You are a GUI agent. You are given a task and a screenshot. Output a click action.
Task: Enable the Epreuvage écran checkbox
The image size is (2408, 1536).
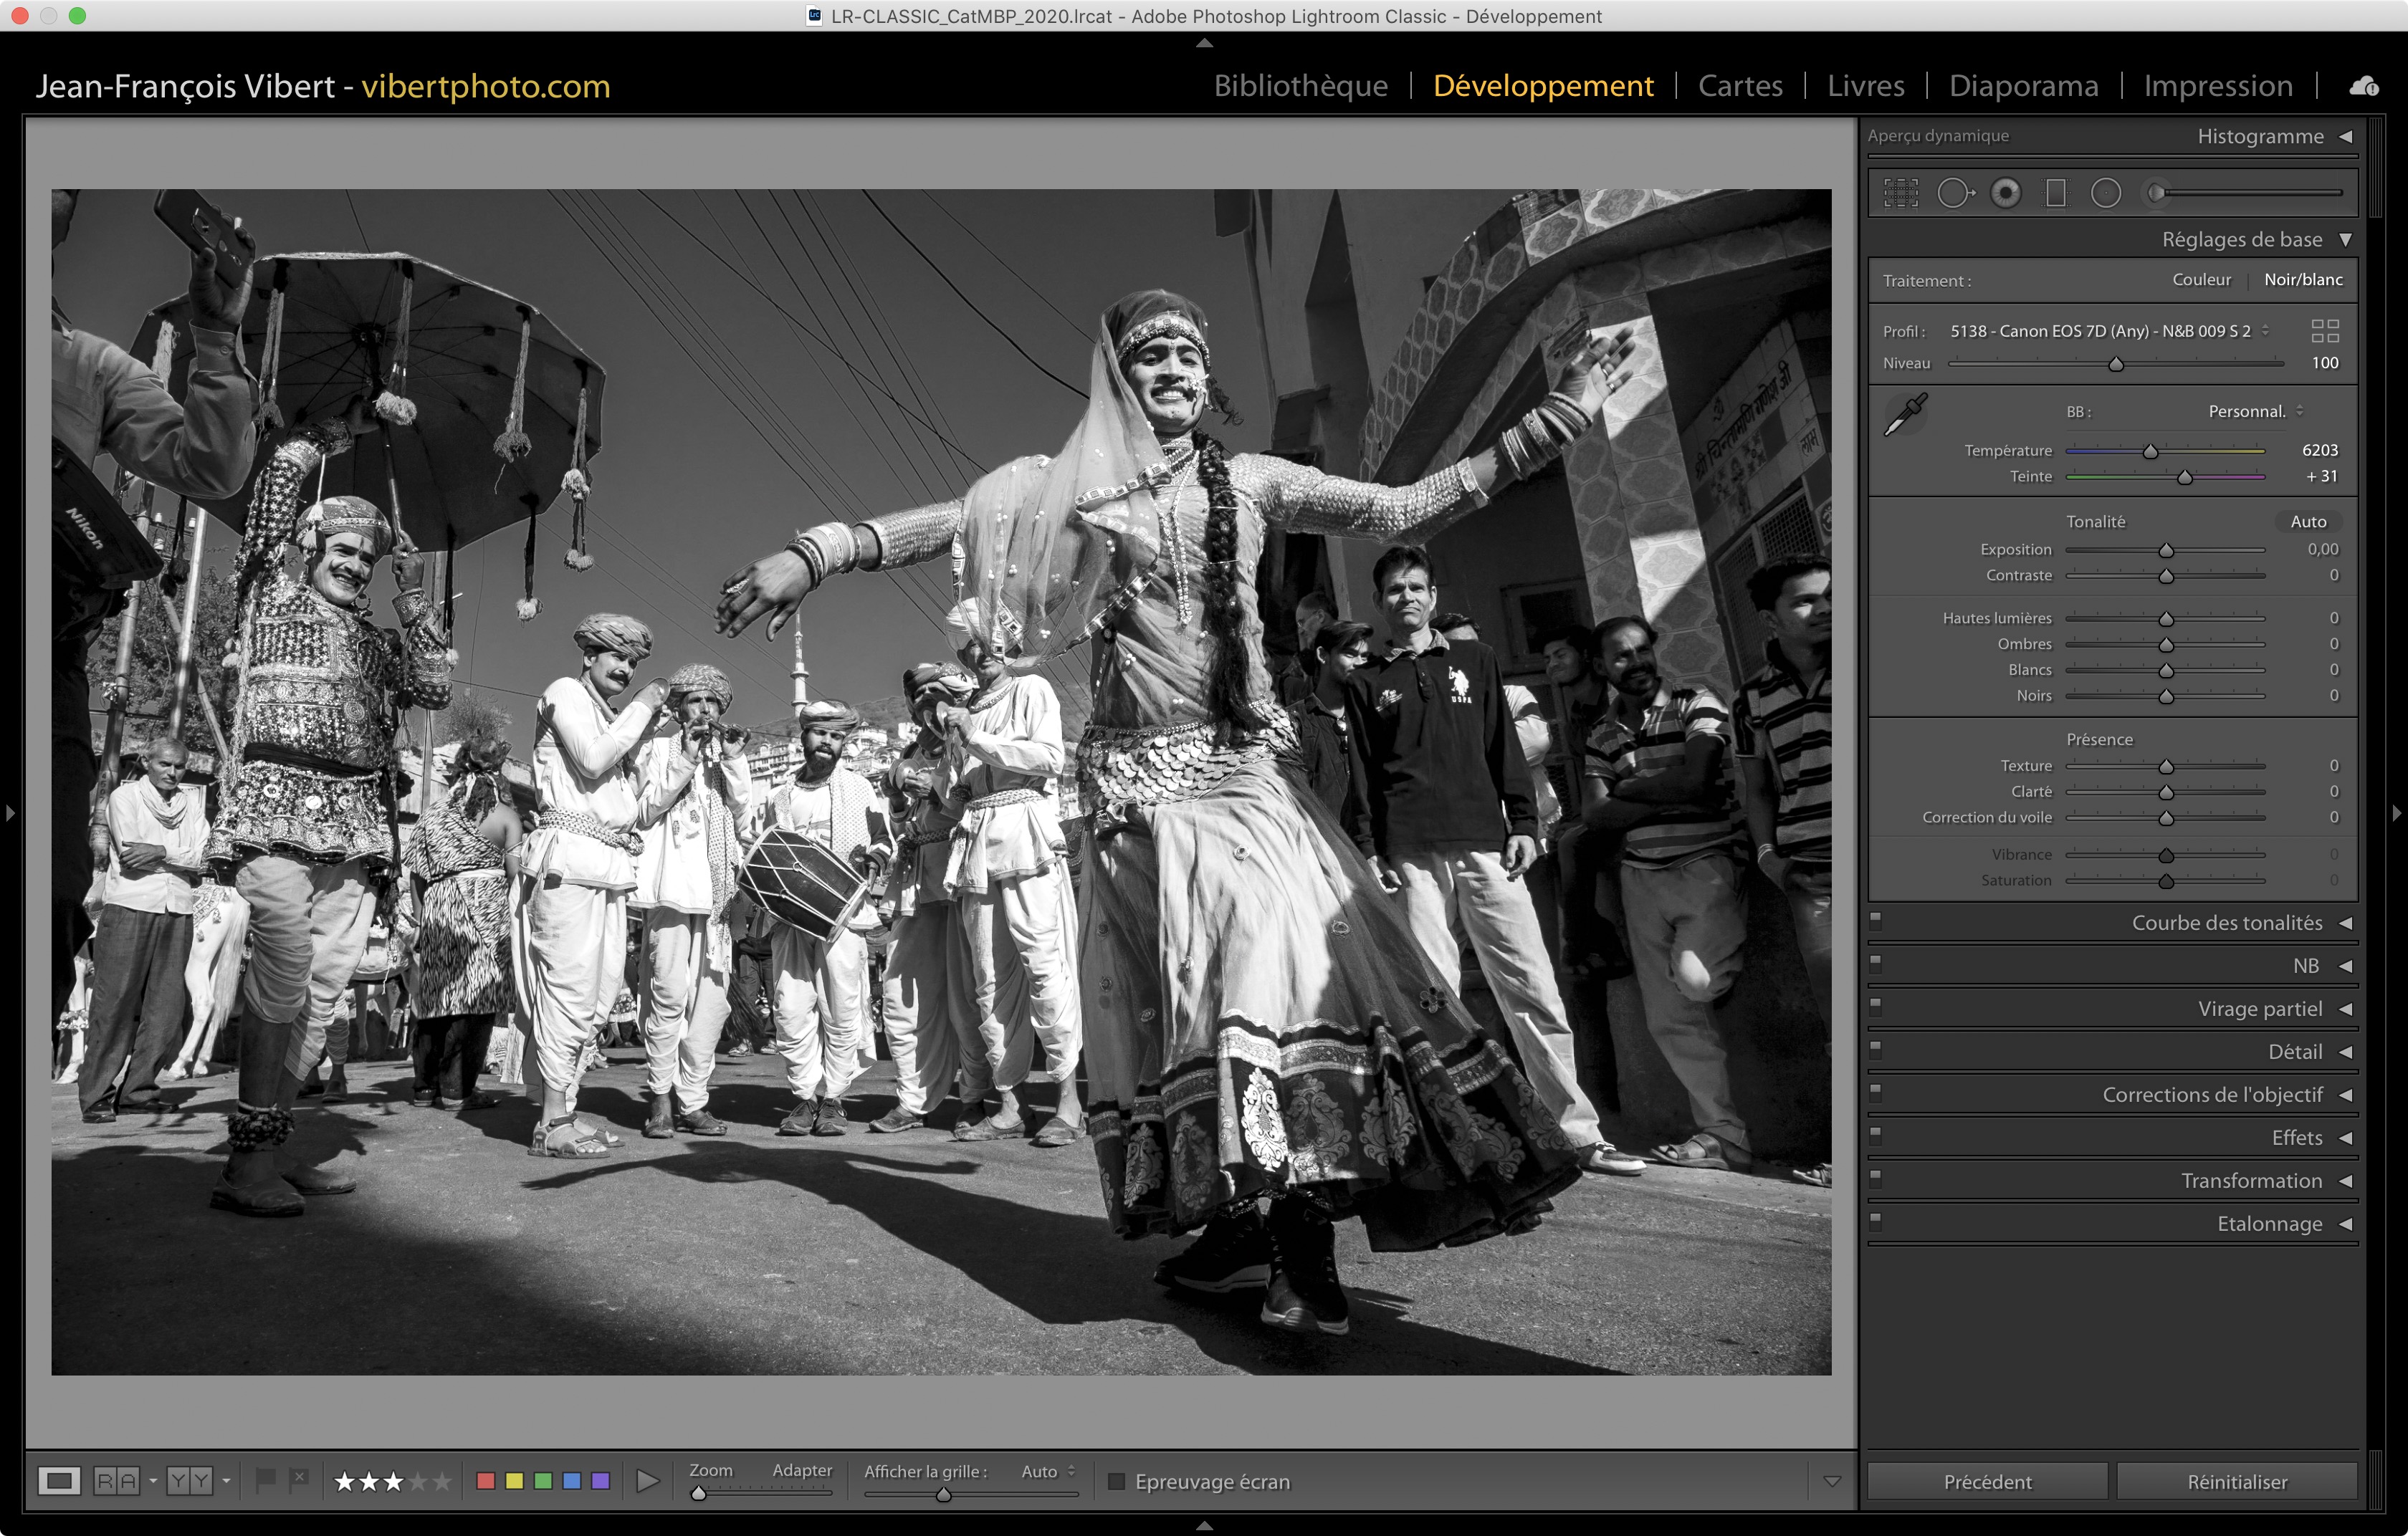(x=1117, y=1481)
